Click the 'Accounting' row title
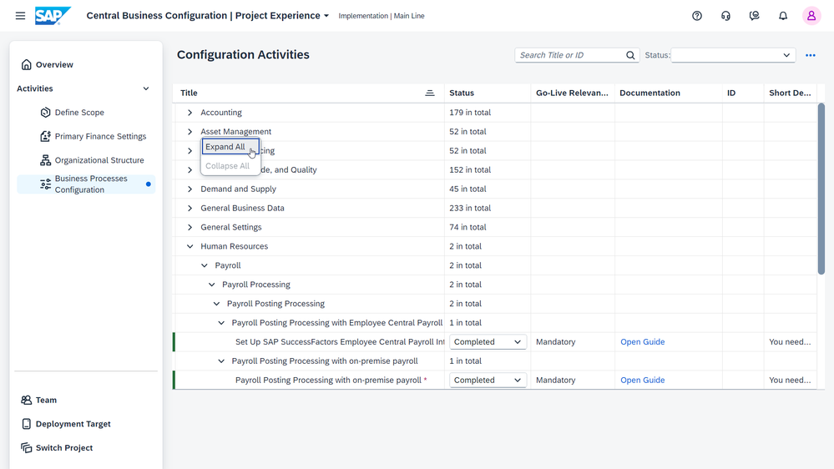834x469 pixels. click(220, 113)
